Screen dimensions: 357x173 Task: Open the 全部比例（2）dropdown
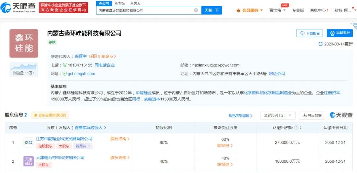point(278,116)
